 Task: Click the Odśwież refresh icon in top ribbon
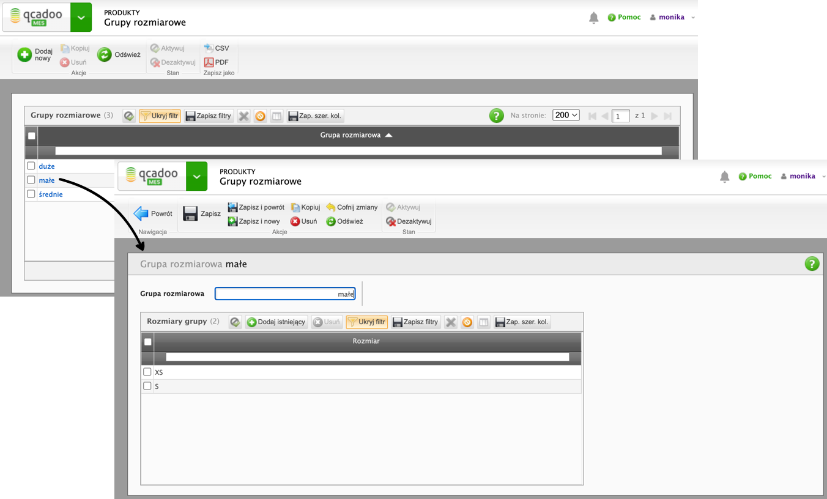coord(105,55)
